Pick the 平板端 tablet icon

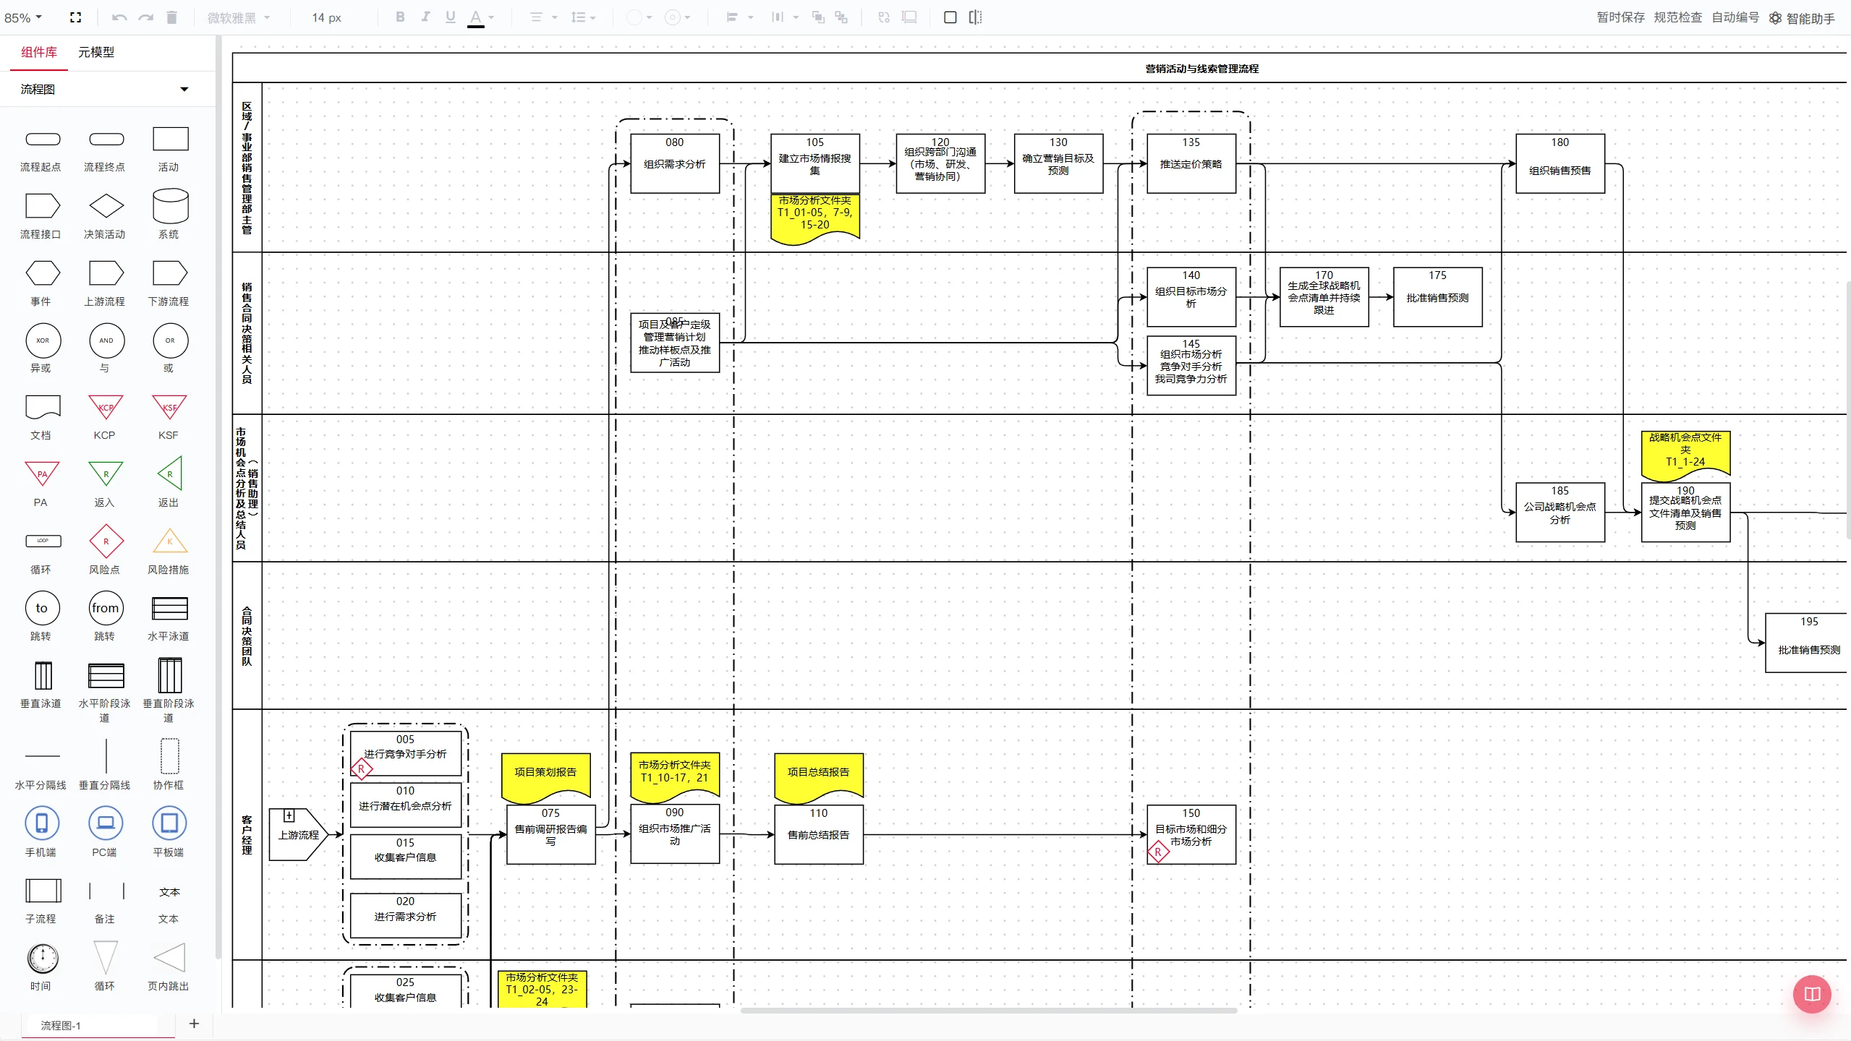click(x=170, y=823)
